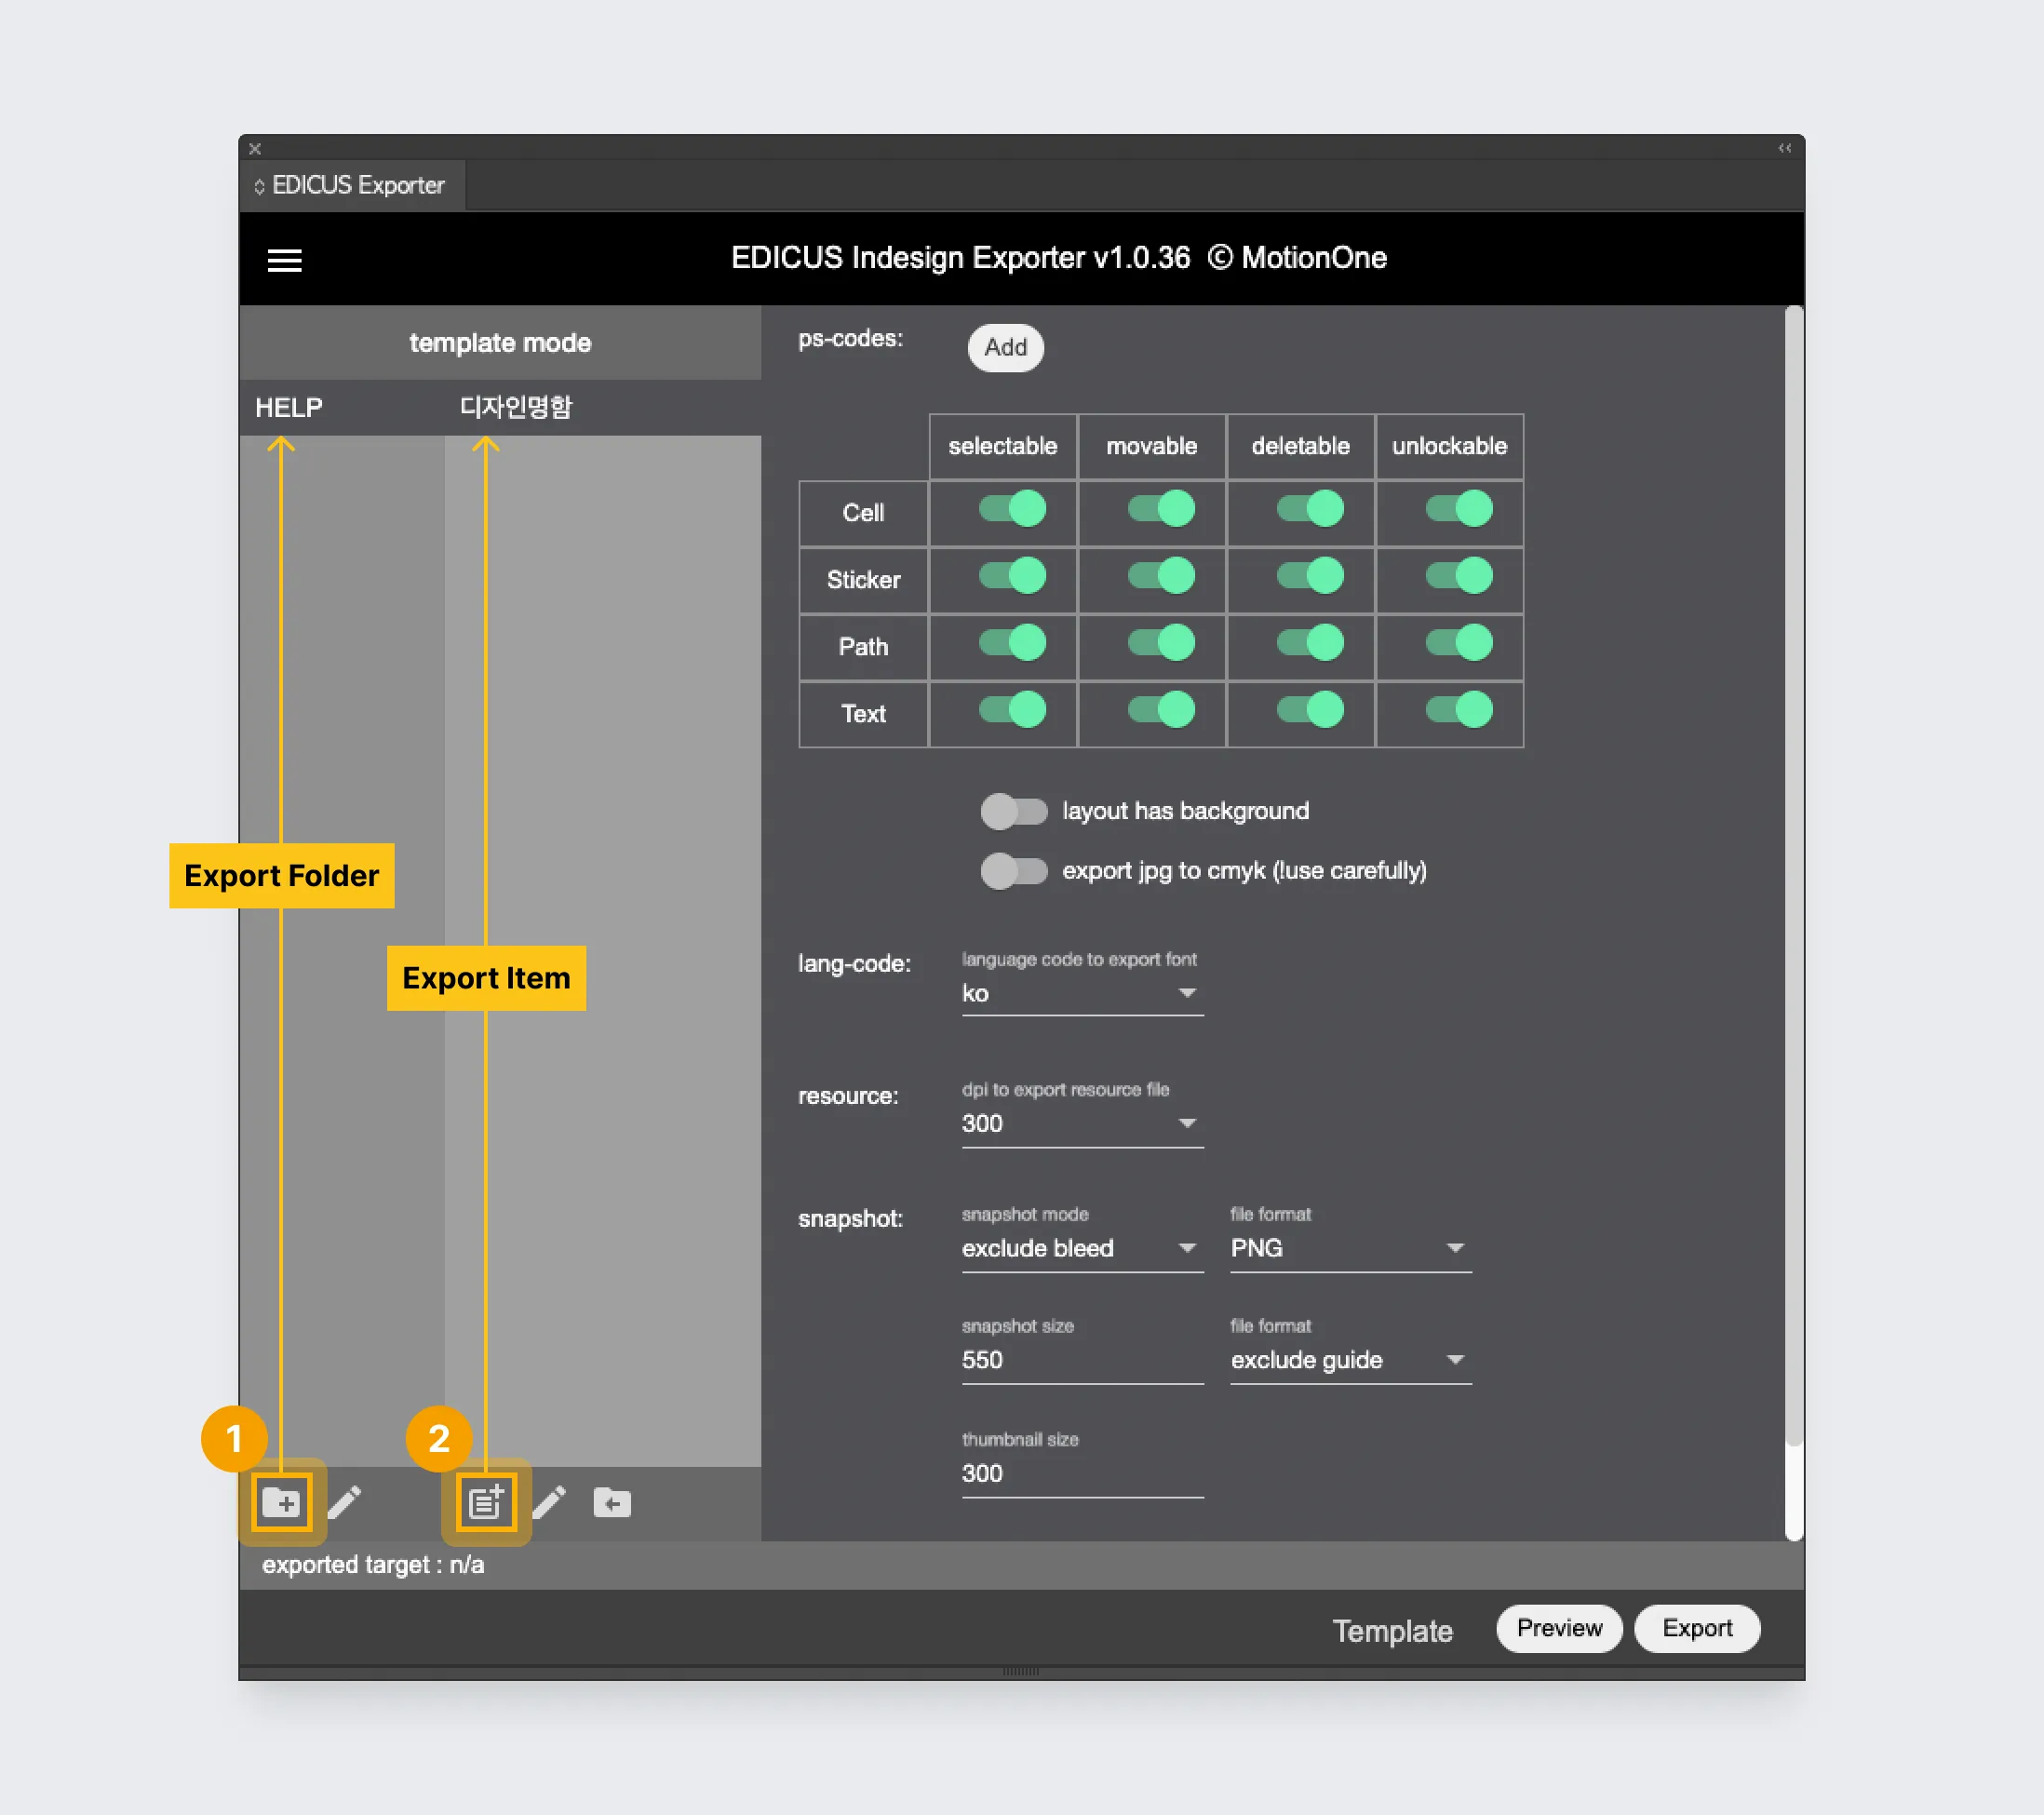Click the Sticker row label

click(x=864, y=580)
